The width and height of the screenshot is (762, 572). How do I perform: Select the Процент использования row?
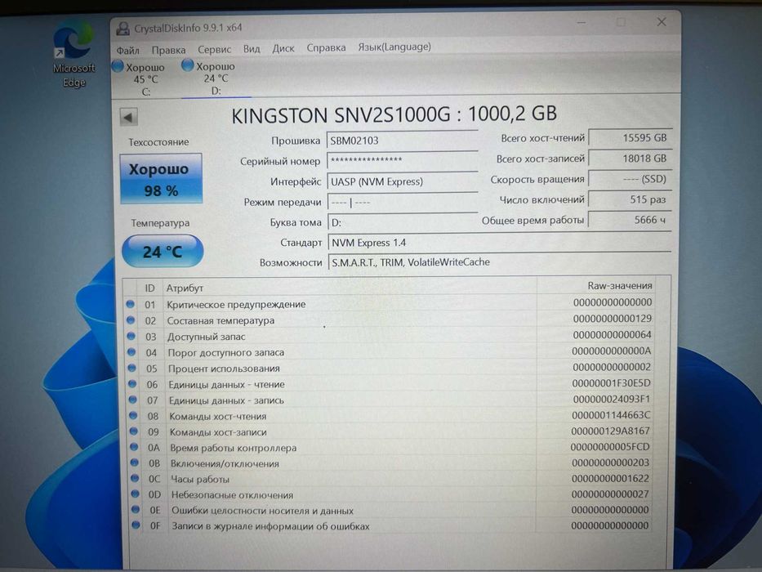[x=389, y=369]
